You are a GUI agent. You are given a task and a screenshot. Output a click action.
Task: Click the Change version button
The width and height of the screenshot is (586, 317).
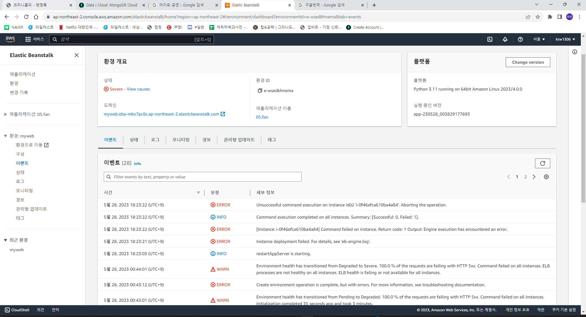point(528,62)
